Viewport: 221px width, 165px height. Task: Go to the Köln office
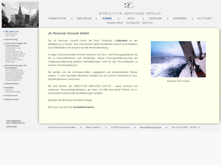[x=131, y=18]
